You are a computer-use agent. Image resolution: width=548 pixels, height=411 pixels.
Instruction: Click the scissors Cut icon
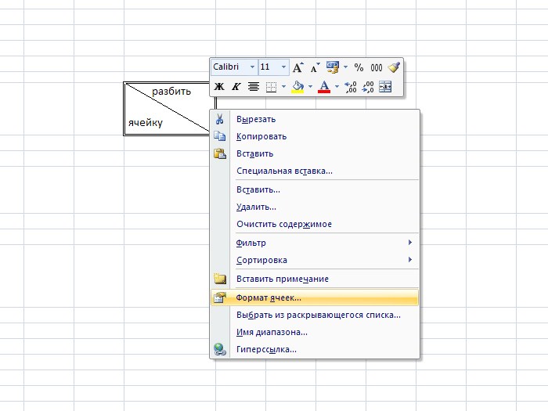(219, 119)
